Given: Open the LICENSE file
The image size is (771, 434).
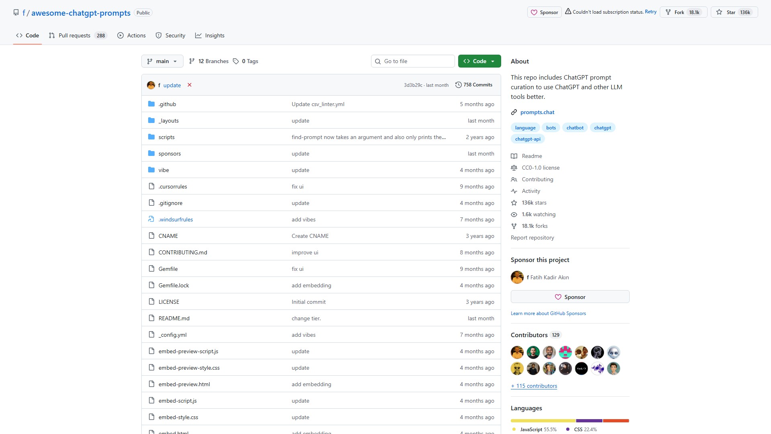Looking at the screenshot, I should [x=169, y=302].
